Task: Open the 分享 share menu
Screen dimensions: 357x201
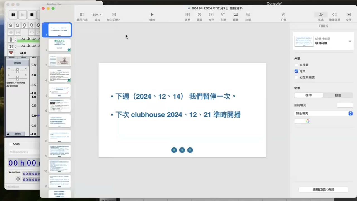Action: [x=284, y=15]
